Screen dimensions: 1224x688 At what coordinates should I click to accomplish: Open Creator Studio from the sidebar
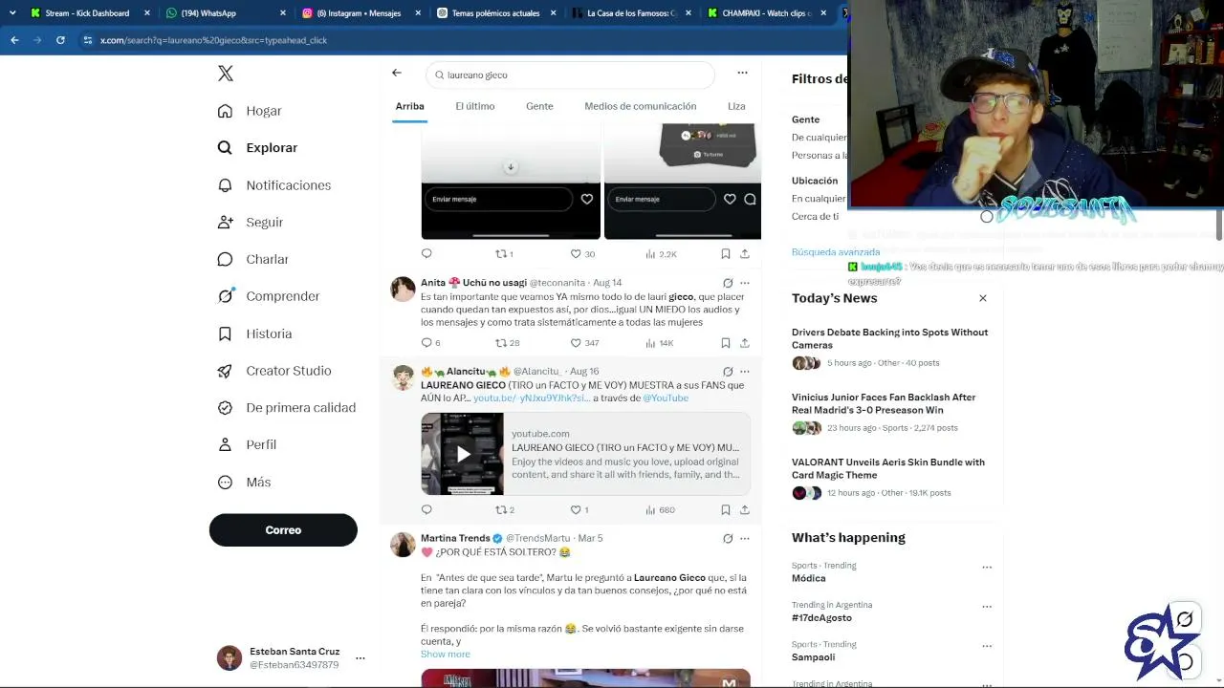point(274,371)
